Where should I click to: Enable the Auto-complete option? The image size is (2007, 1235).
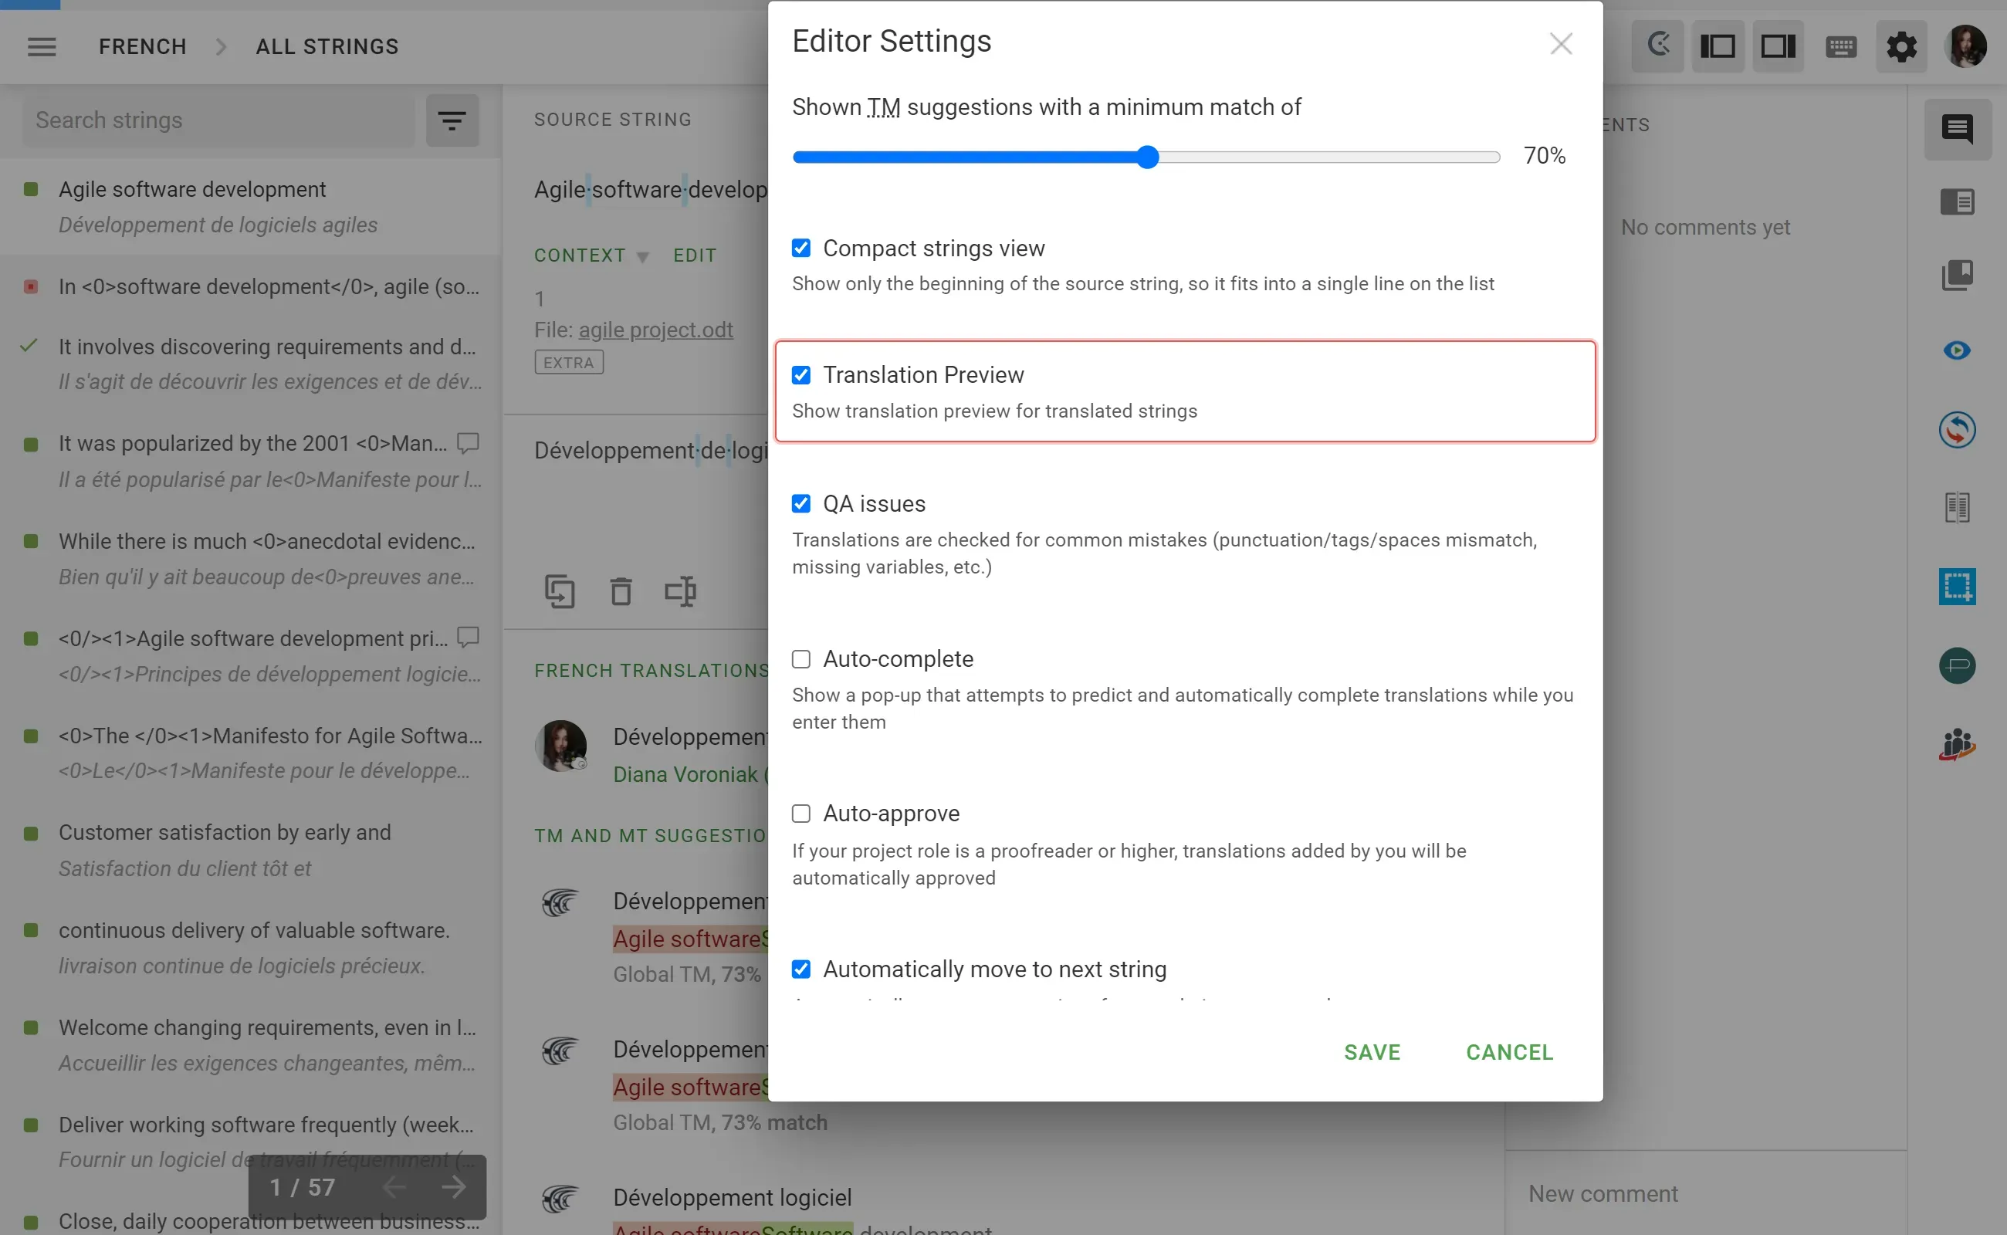800,659
